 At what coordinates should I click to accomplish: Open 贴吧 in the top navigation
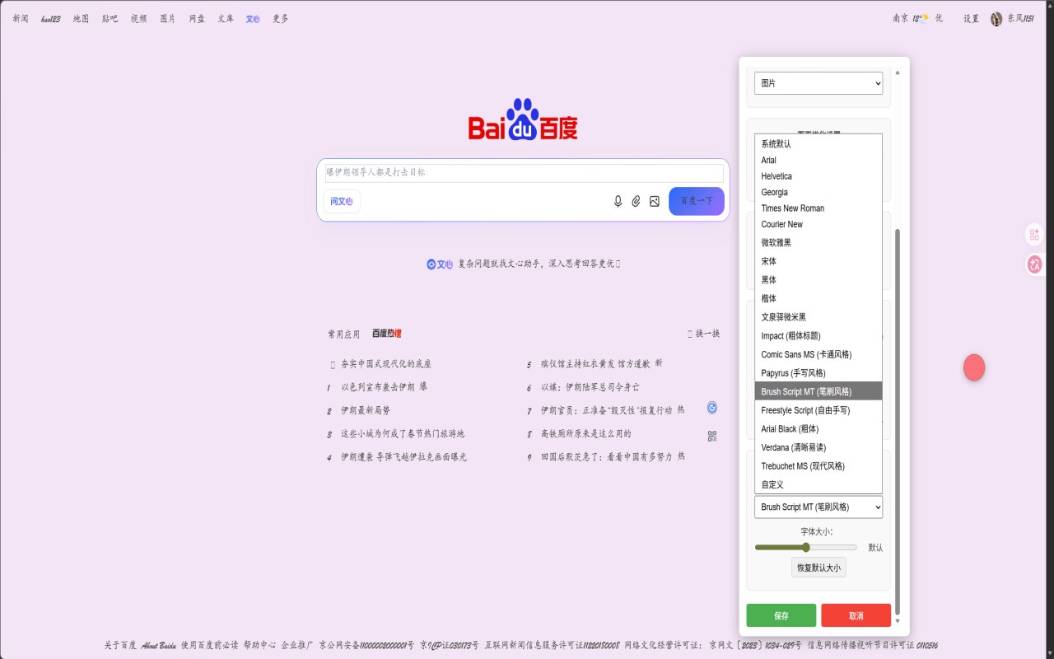(x=110, y=18)
